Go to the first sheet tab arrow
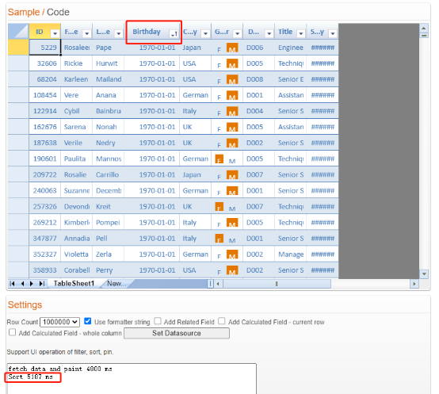 tap(12, 284)
